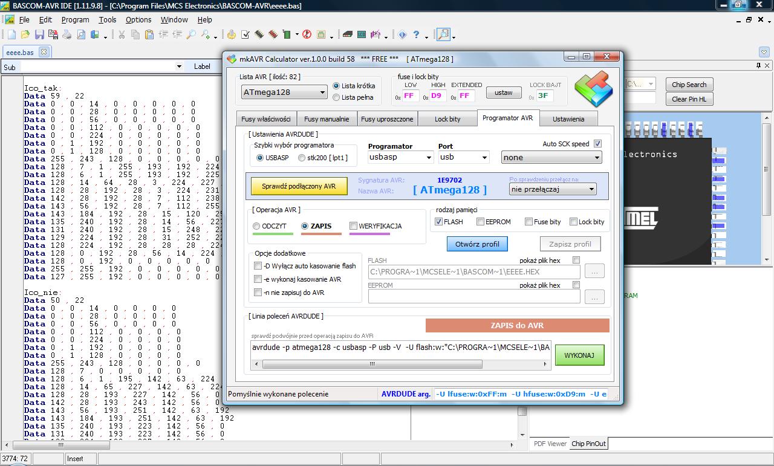The image size is (774, 466).
Task: Open the Options menu
Action: (x=138, y=19)
